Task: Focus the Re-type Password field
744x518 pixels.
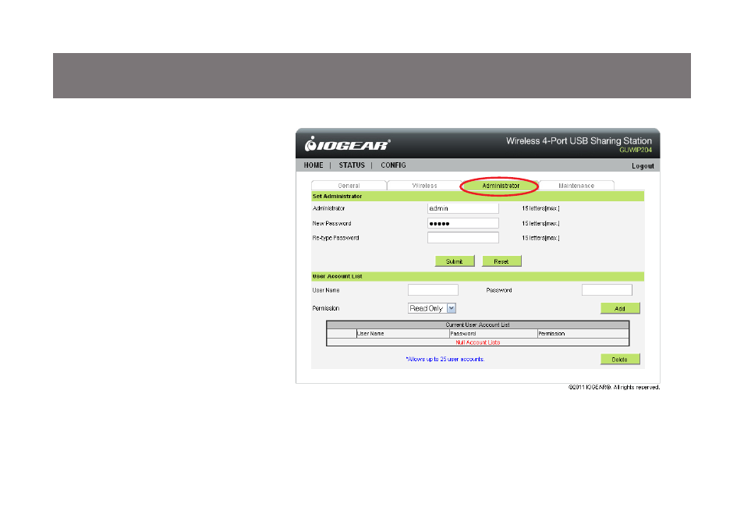Action: (x=463, y=238)
